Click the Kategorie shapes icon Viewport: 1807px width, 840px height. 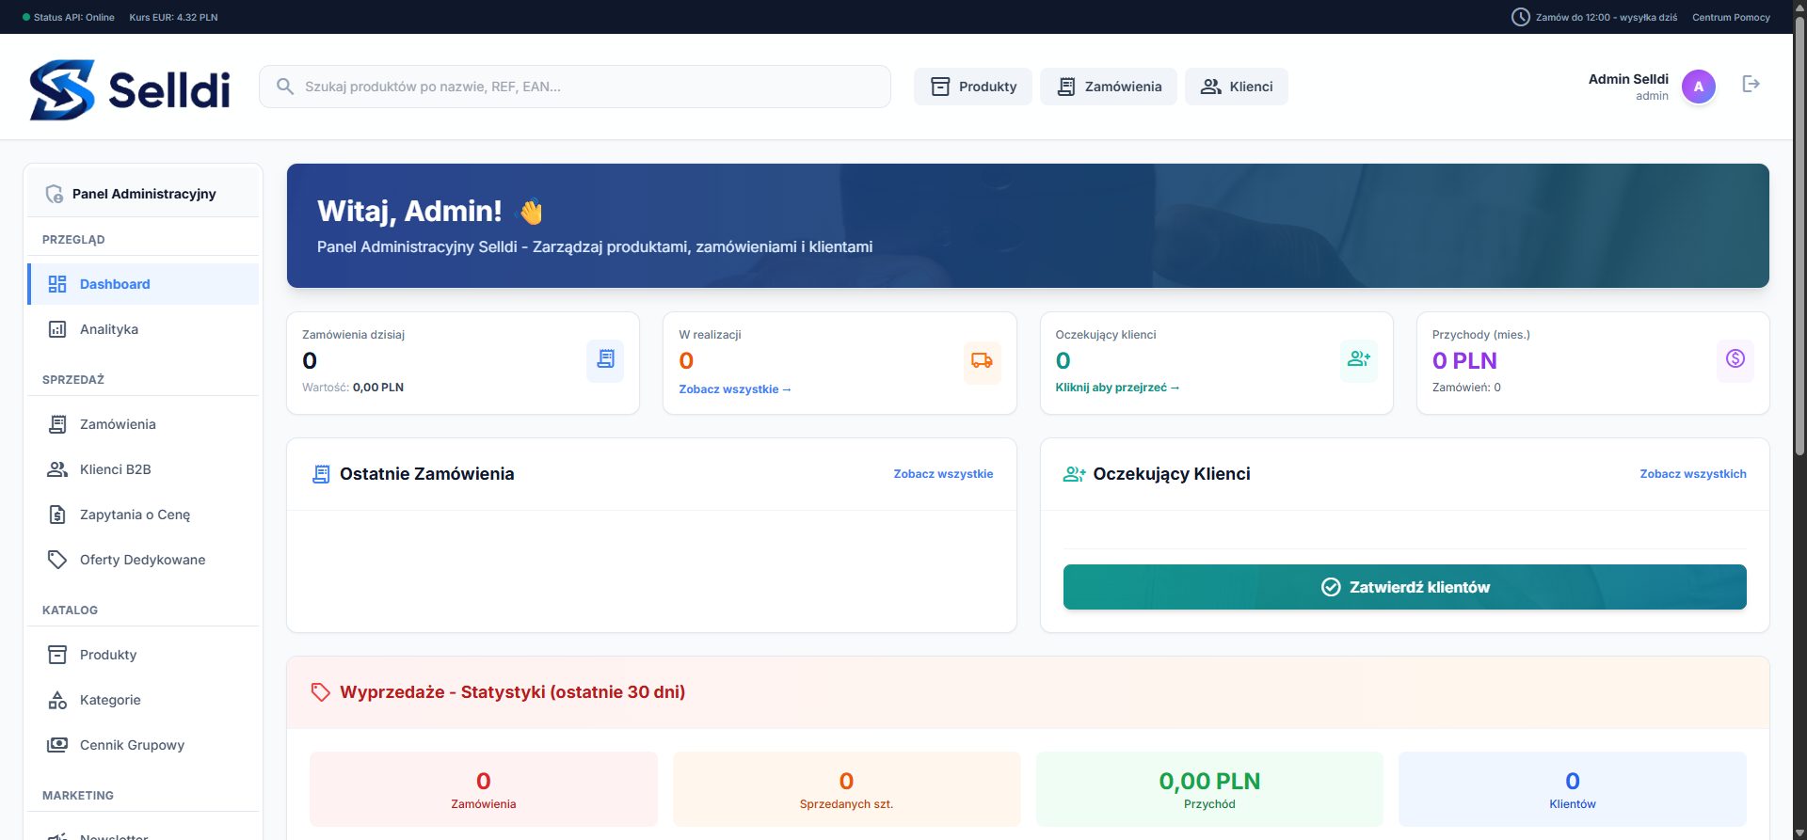click(57, 700)
